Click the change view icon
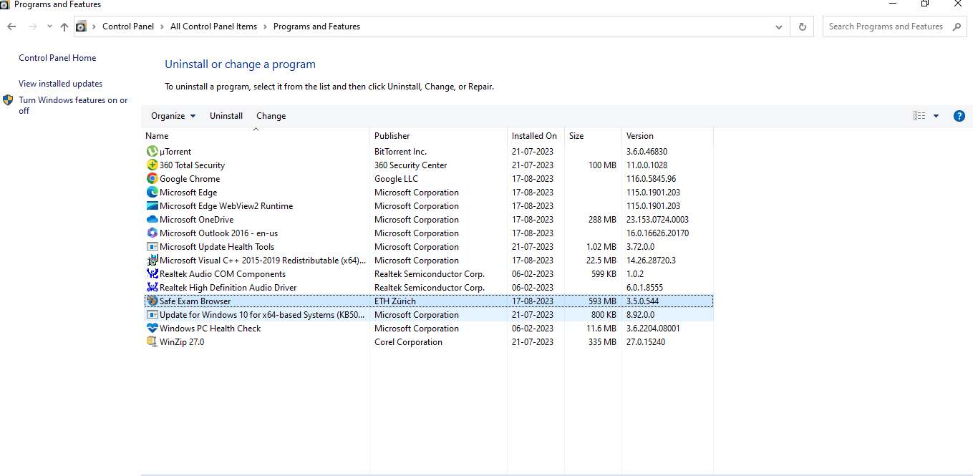The width and height of the screenshot is (973, 476). (x=919, y=116)
